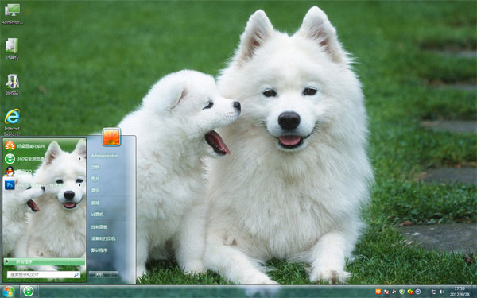Expand 所有程序 (All Programs) list
Screen dimensions: 477x298
pos(45,261)
